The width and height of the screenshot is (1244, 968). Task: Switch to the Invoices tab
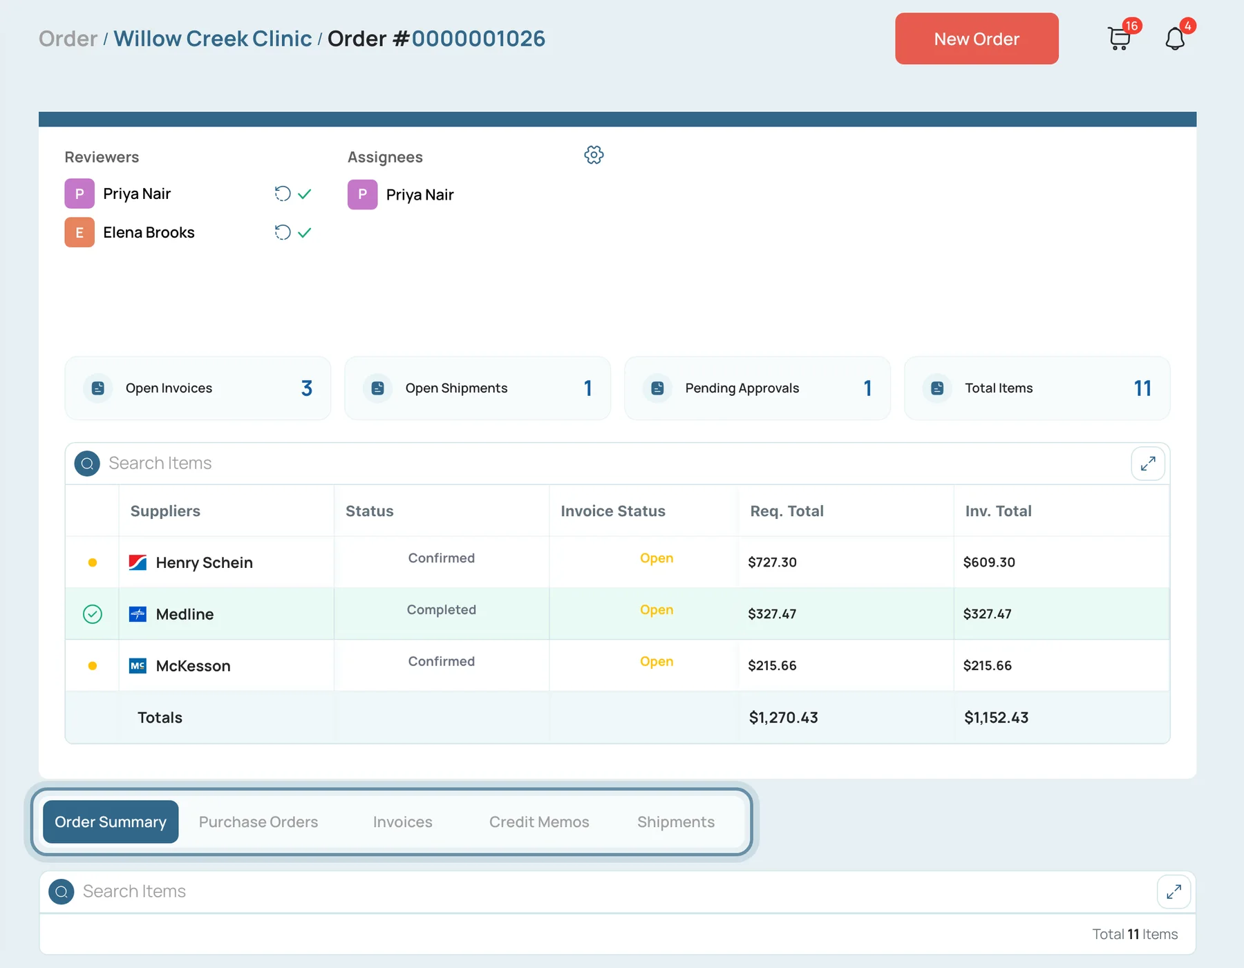point(403,822)
